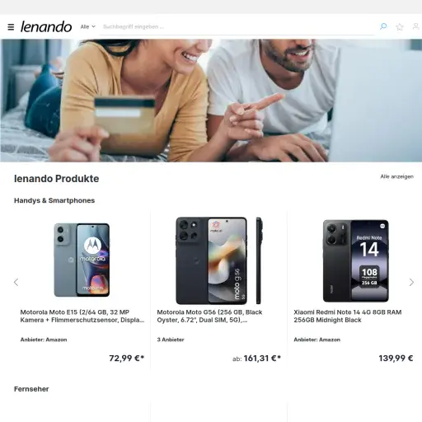Open the hamburger menu icon
The height and width of the screenshot is (422, 422).
pyautogui.click(x=11, y=27)
